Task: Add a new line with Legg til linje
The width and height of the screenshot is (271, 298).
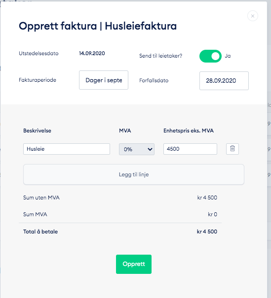Action: 134,174
